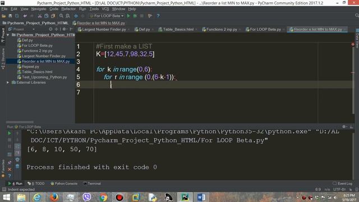Click the Cut scissors toolbar icon
The width and height of the screenshot is (359, 202).
(40, 16)
